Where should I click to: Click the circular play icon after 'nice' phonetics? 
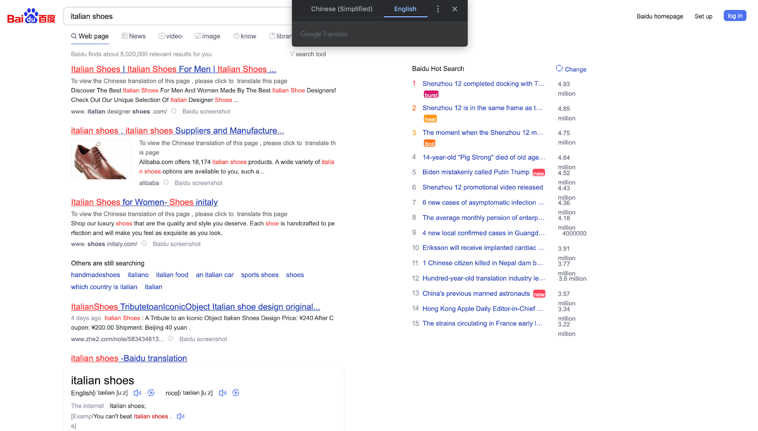[236, 393]
